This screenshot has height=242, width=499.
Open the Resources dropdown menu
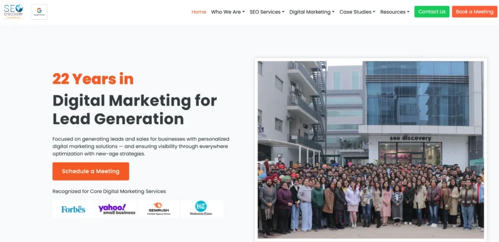tap(395, 12)
